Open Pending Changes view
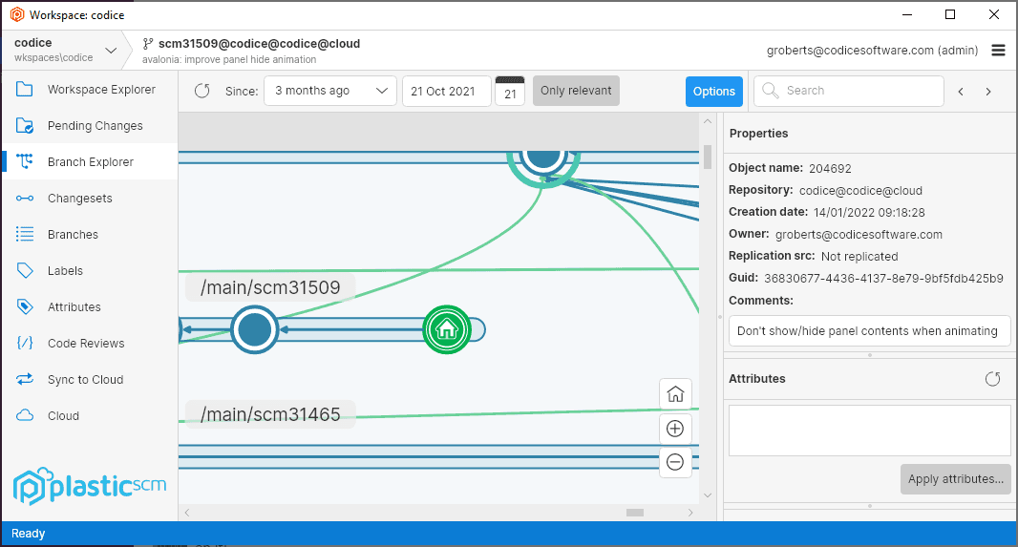1018x547 pixels. point(90,125)
